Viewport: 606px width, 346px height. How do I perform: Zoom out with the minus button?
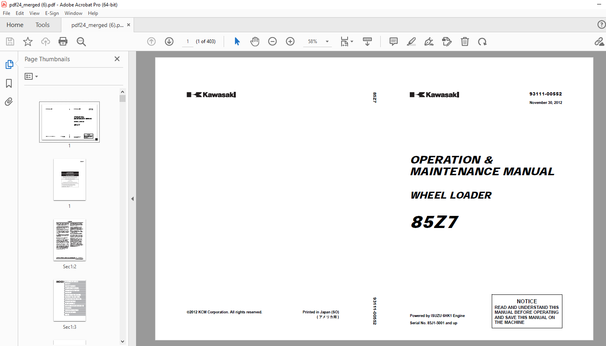click(x=273, y=41)
